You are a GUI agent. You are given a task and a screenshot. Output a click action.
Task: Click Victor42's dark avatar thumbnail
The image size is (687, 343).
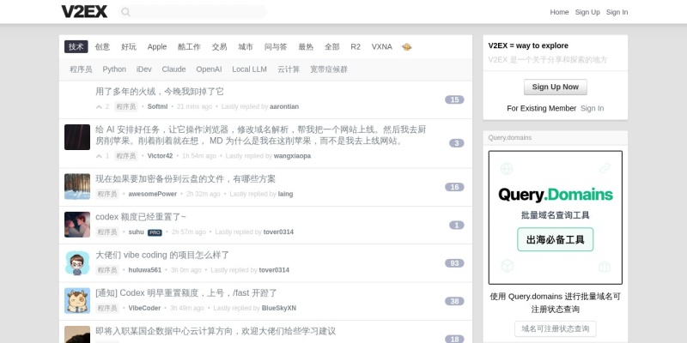77,137
